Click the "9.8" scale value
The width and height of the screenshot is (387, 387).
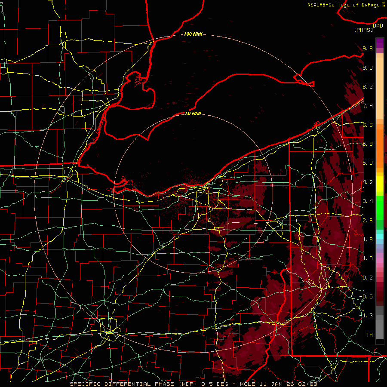[x=368, y=48]
